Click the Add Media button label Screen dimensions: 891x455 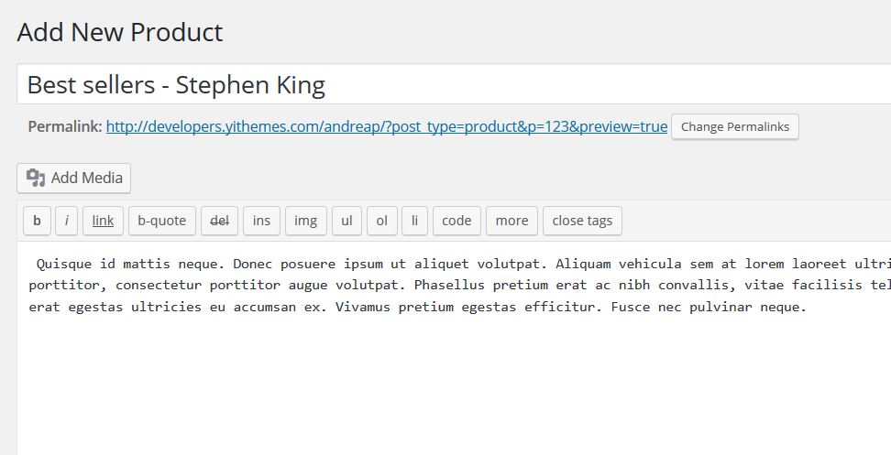[x=87, y=179]
